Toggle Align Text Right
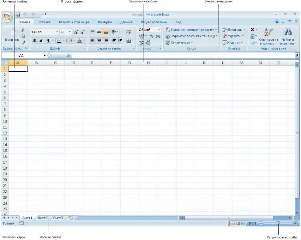This screenshot has width=301, height=240. (106, 40)
